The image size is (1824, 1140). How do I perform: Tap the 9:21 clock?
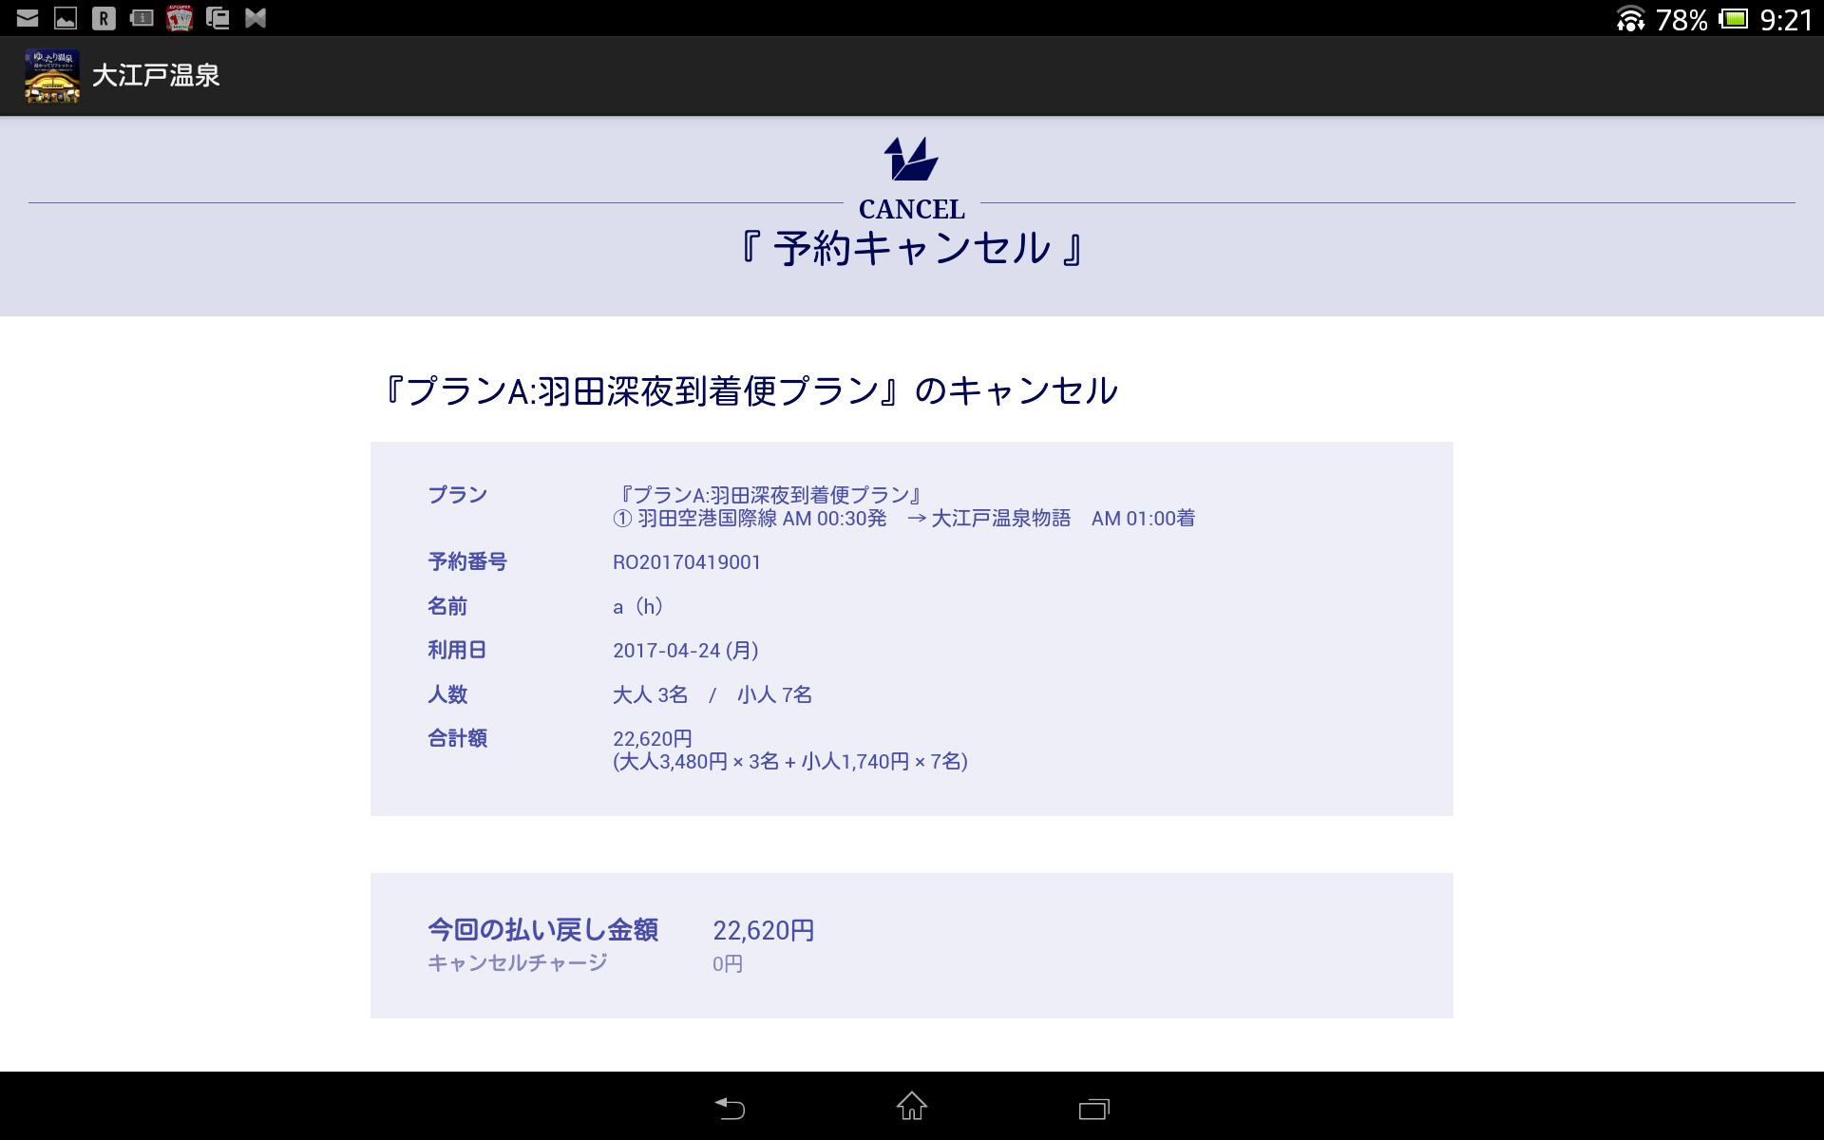pyautogui.click(x=1786, y=20)
